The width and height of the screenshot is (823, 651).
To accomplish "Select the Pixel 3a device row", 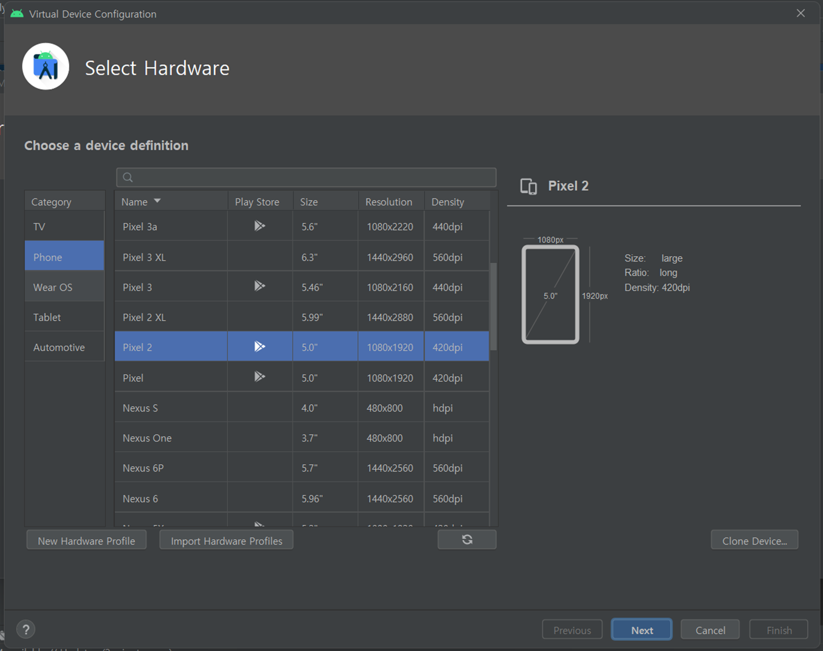I will 302,226.
